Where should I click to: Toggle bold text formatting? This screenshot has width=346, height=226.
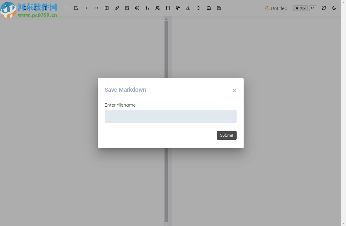pyautogui.click(x=25, y=8)
